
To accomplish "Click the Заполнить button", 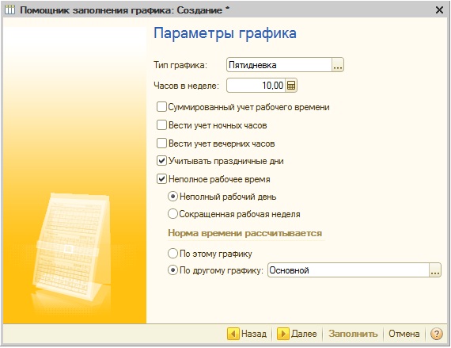I will tap(353, 334).
